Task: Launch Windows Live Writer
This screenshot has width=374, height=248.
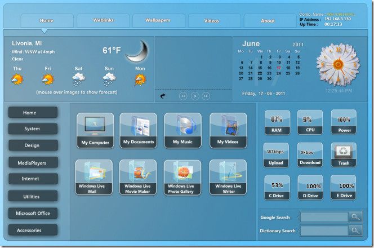Action: (228, 177)
